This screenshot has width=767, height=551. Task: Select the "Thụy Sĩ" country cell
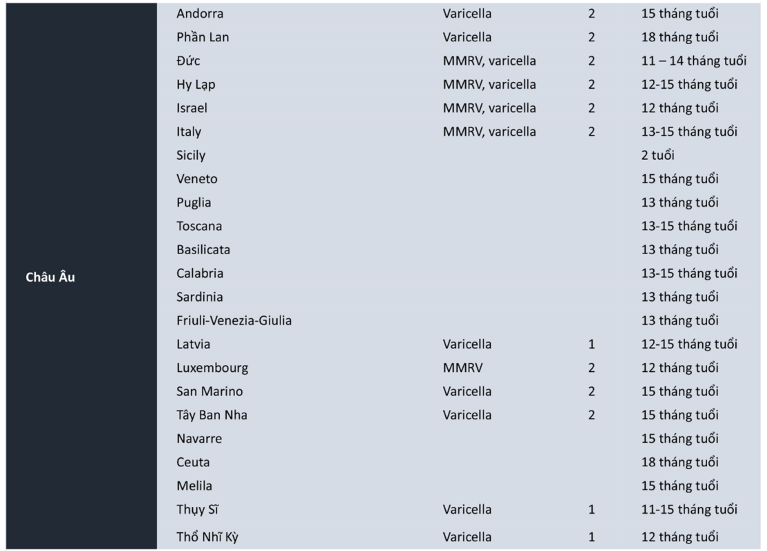pyautogui.click(x=198, y=510)
